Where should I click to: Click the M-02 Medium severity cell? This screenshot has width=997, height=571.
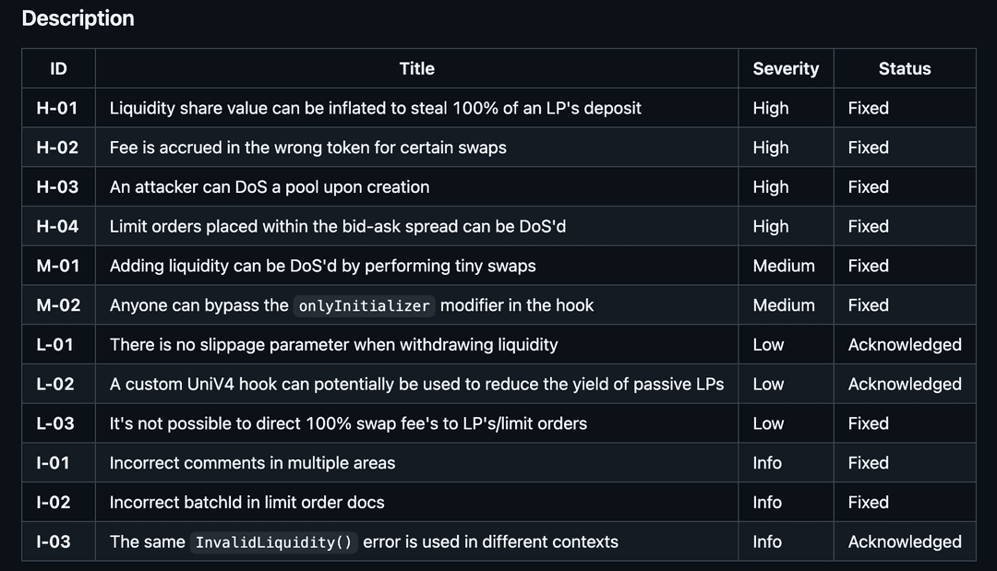tap(784, 305)
